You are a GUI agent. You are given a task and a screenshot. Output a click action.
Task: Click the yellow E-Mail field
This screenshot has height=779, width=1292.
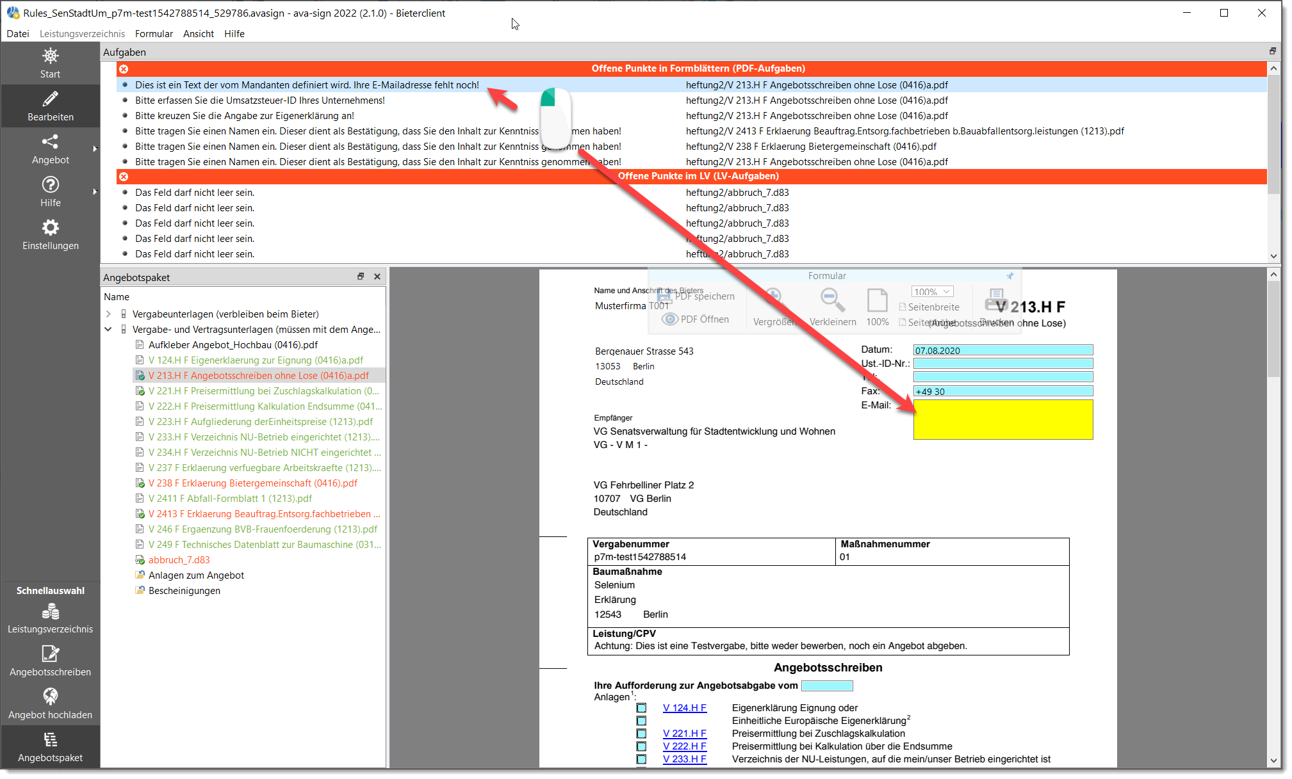[x=1002, y=420]
